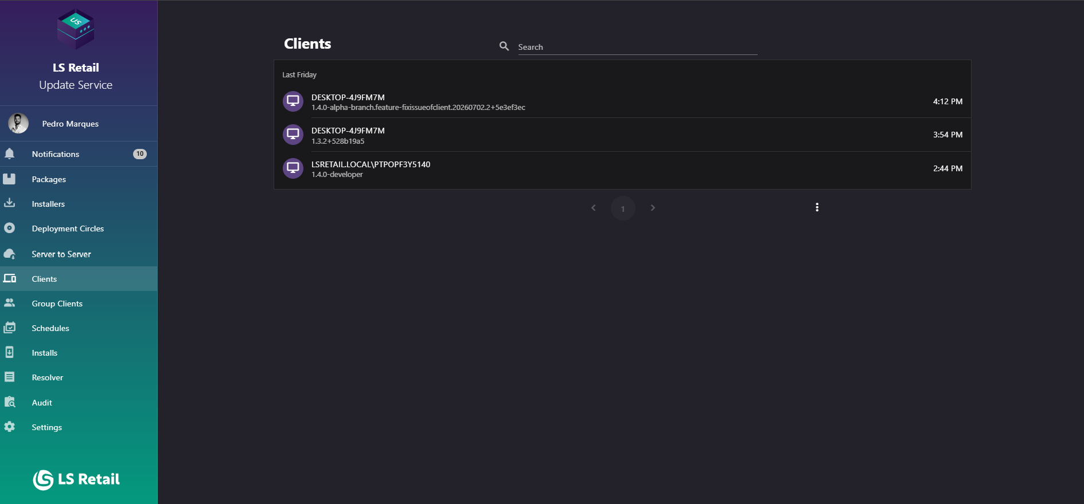This screenshot has height=504, width=1084.
Task: Click monitor icon of 1.4.0-alpha client
Action: [293, 101]
